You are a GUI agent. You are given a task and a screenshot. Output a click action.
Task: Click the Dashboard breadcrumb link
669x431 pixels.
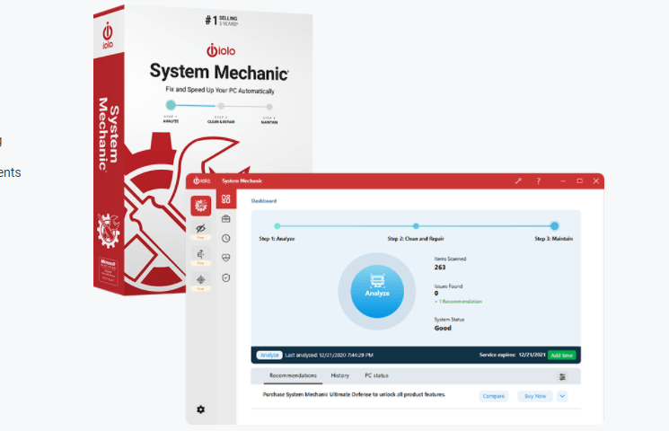pyautogui.click(x=264, y=201)
